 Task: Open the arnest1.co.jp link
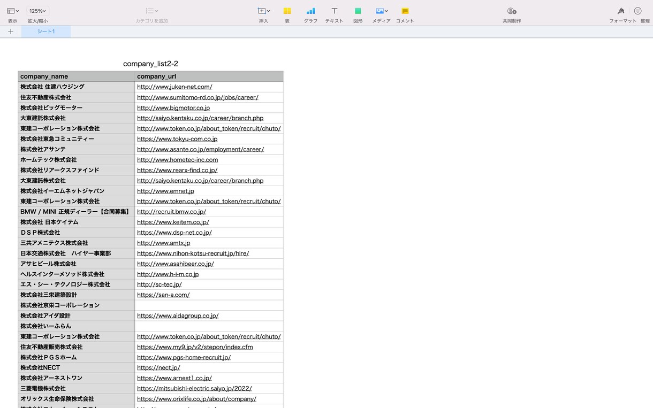pos(174,378)
